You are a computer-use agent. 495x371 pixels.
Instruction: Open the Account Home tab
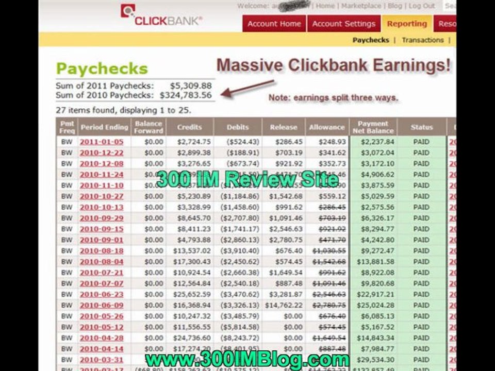(x=274, y=24)
